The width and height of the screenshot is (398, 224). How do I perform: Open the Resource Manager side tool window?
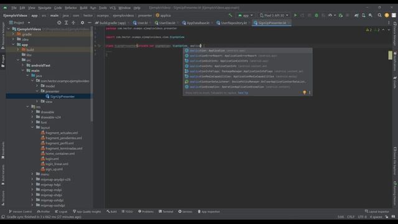click(2, 35)
